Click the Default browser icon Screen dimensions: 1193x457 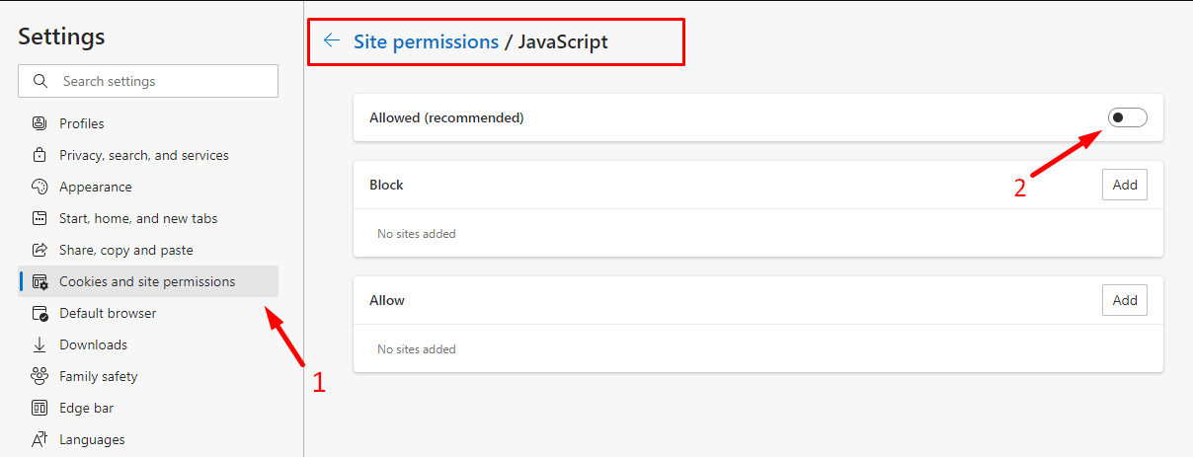pyautogui.click(x=40, y=313)
